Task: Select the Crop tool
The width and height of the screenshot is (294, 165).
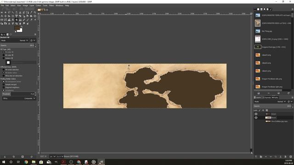Action: pyautogui.click(x=13, y=16)
